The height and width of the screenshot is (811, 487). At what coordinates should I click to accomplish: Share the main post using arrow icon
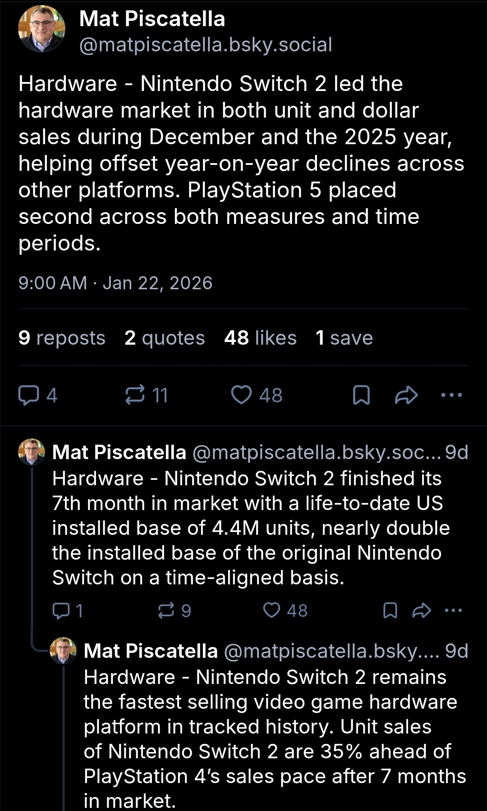pyautogui.click(x=406, y=395)
